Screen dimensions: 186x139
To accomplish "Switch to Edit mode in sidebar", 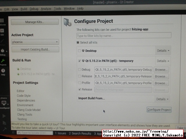I will (2, 31).
